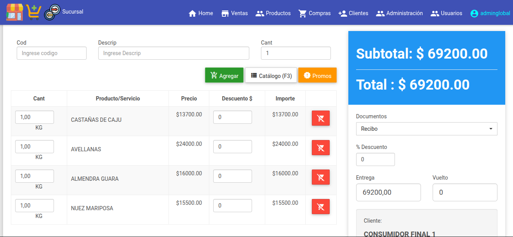This screenshot has height=237, width=513.
Task: Open the Documentos dropdown showing Recibo
Action: (426, 129)
